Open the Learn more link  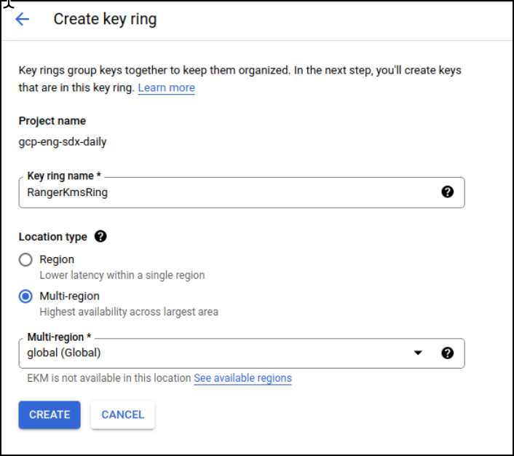(x=167, y=88)
